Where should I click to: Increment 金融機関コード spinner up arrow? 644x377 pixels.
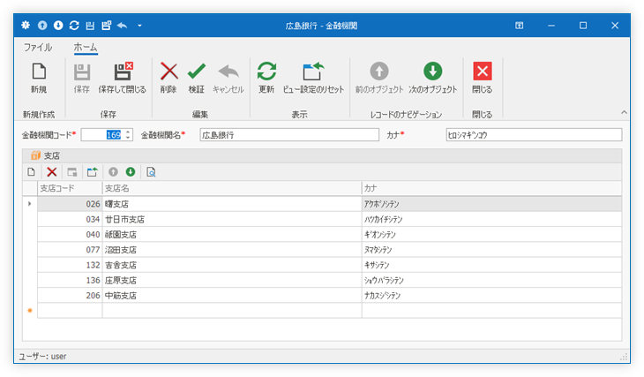(x=128, y=132)
